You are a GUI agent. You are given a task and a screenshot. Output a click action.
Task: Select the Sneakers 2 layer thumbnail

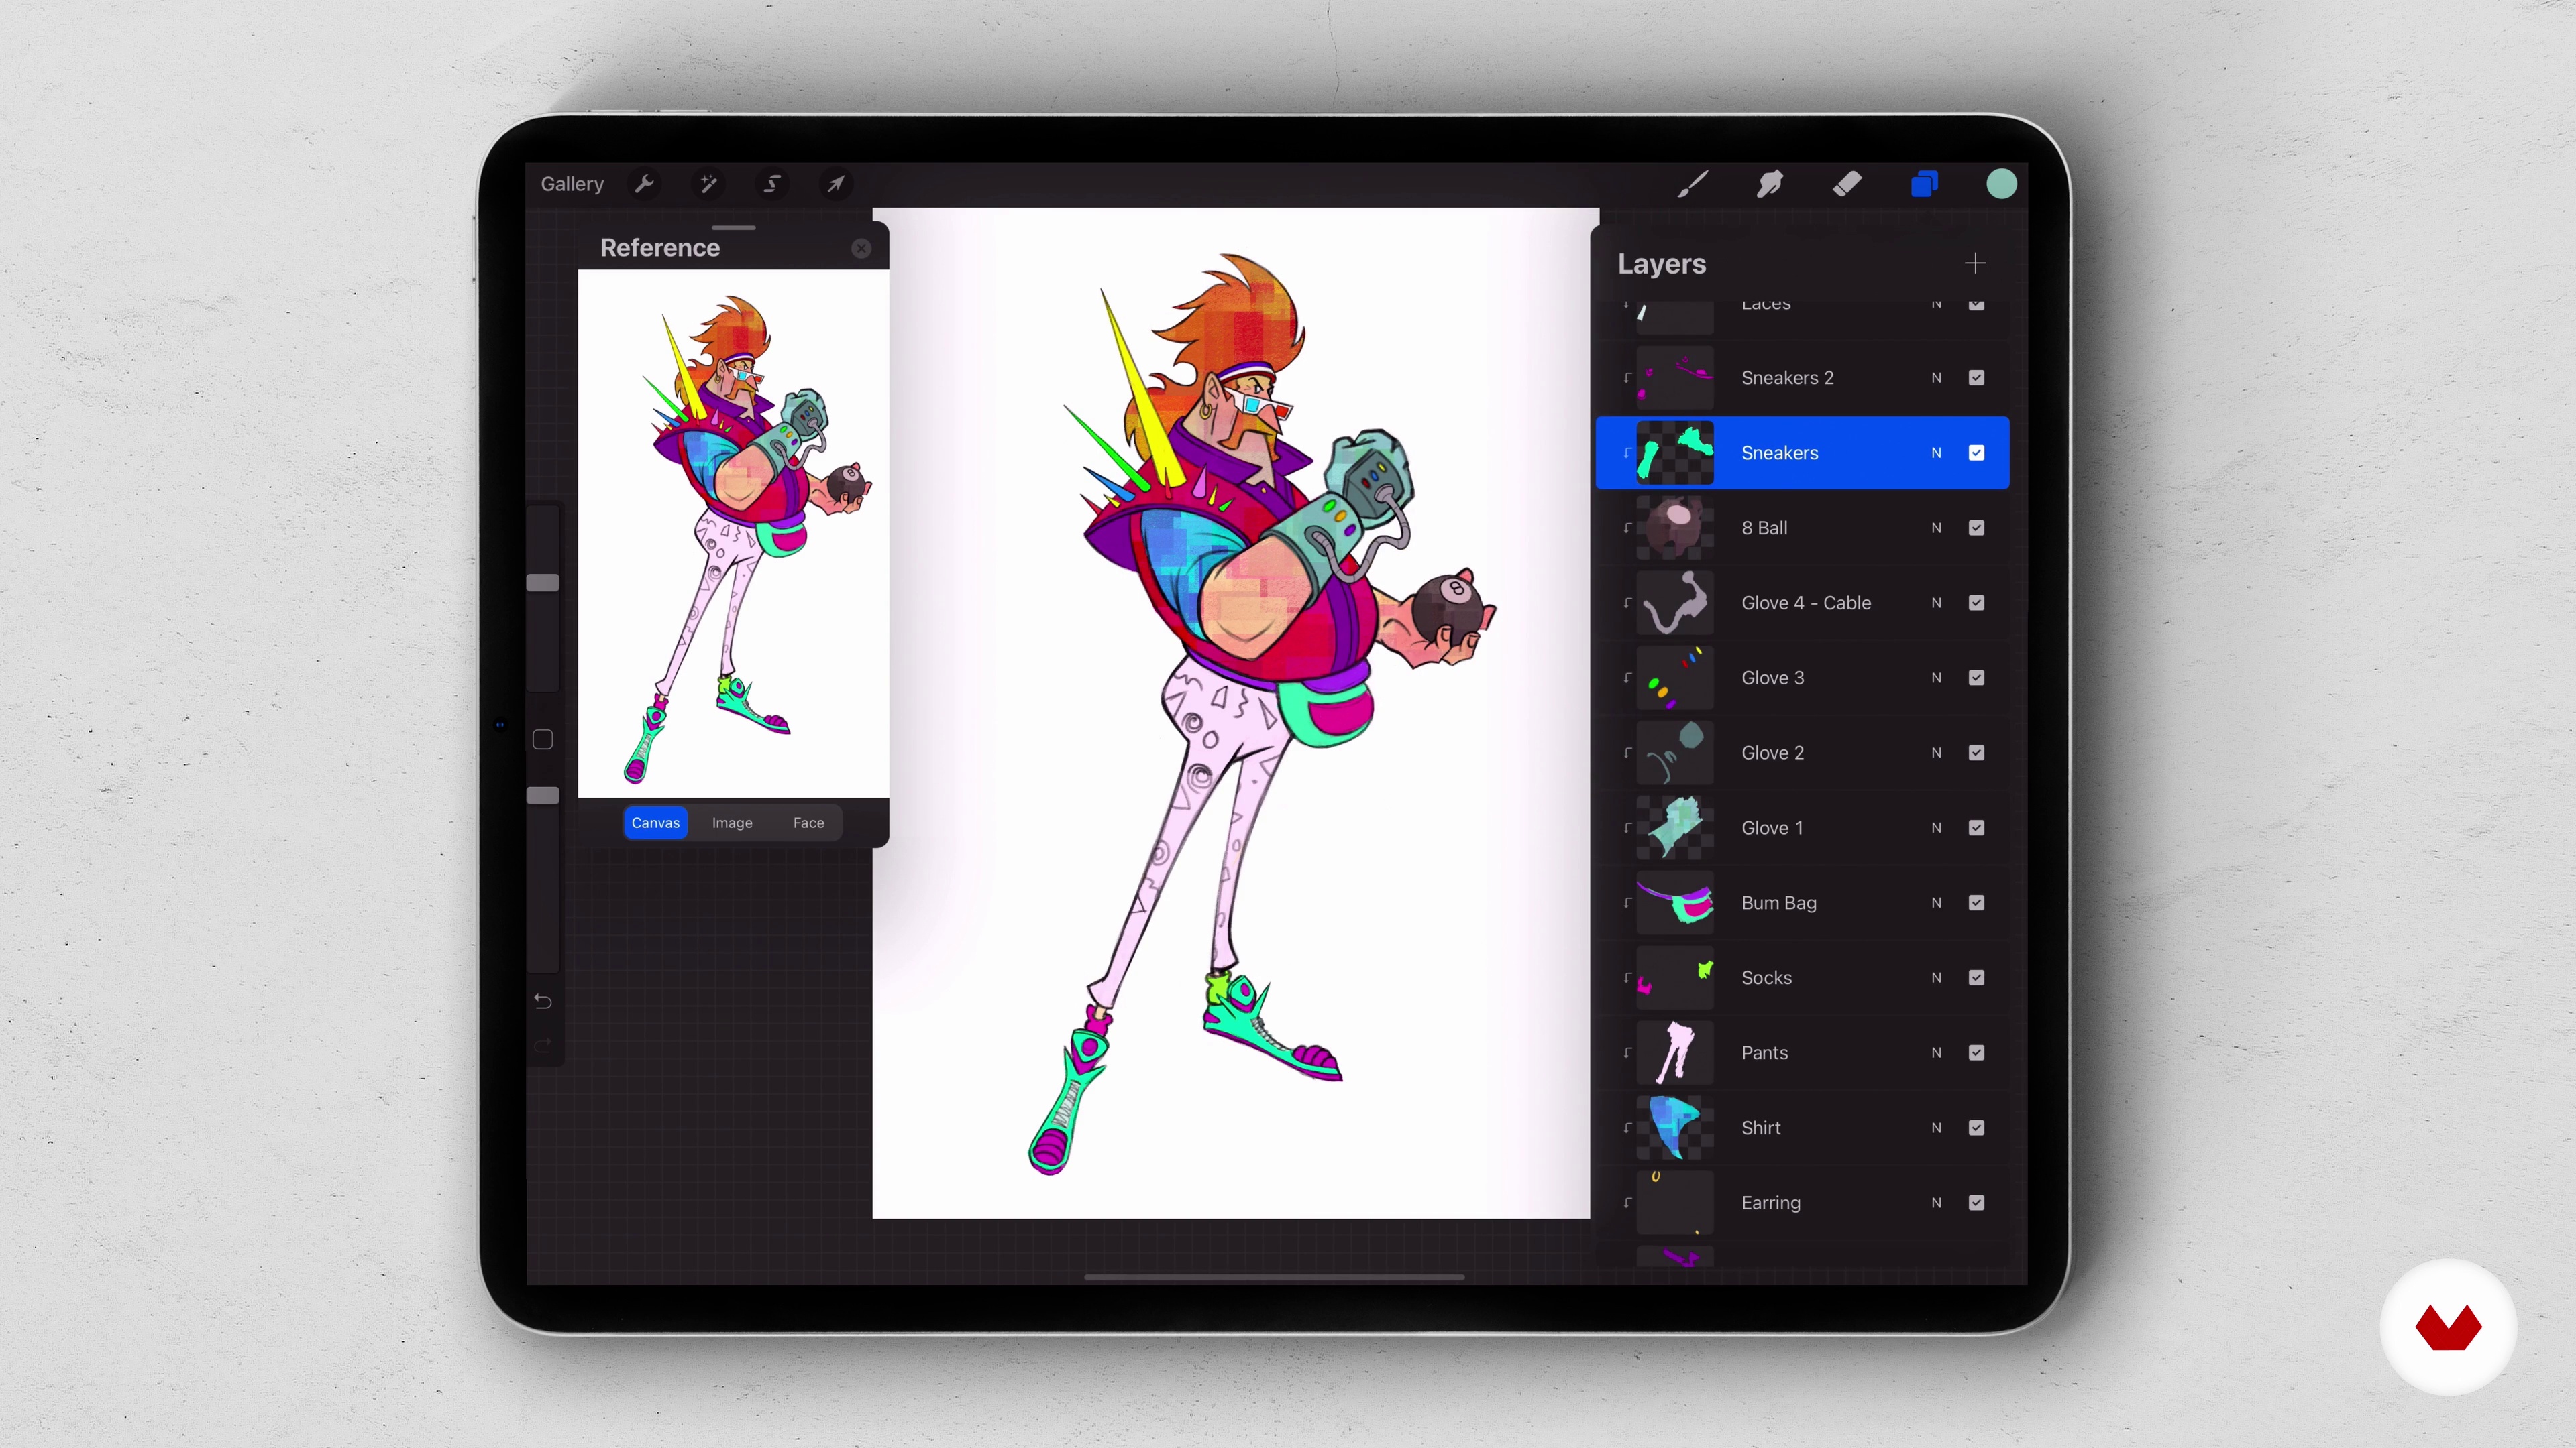[1675, 377]
